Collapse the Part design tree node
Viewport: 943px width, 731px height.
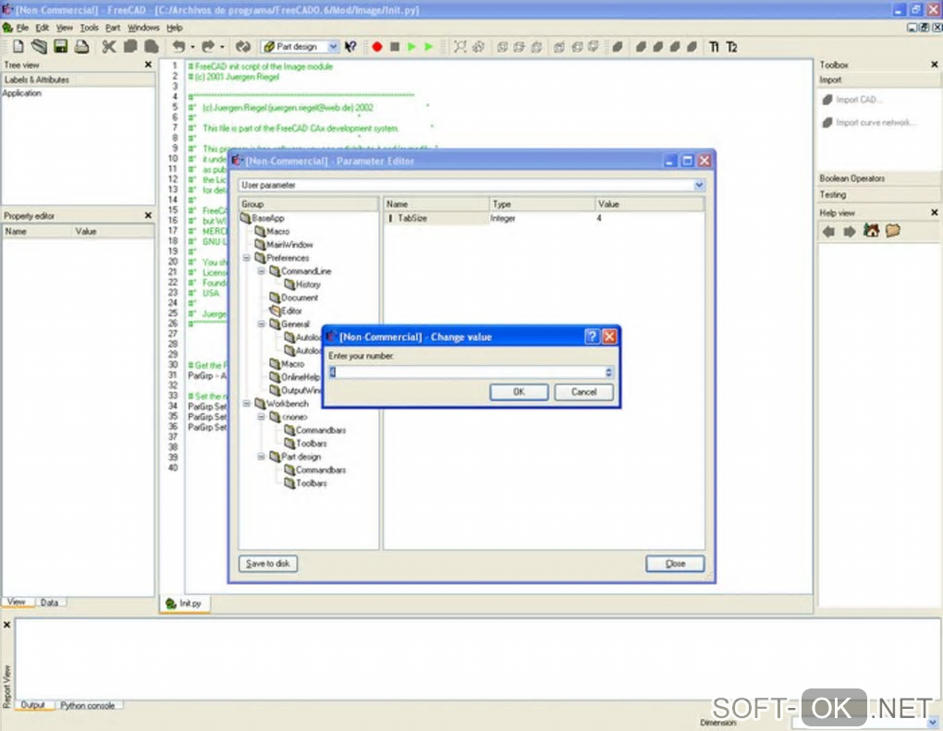tap(261, 457)
